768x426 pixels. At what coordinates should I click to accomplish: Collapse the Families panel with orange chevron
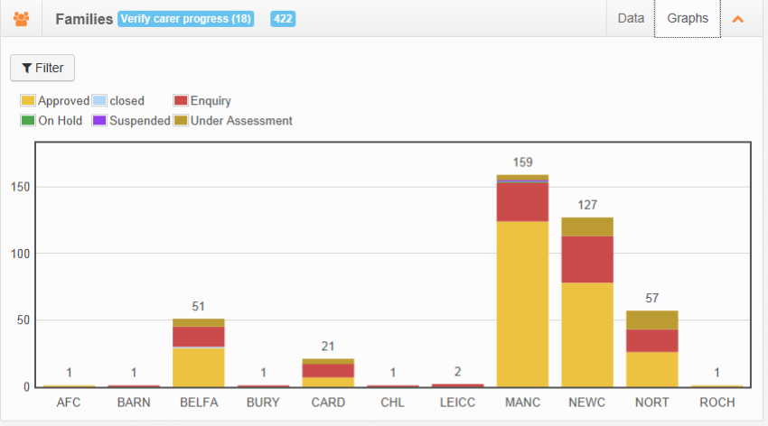coord(737,19)
